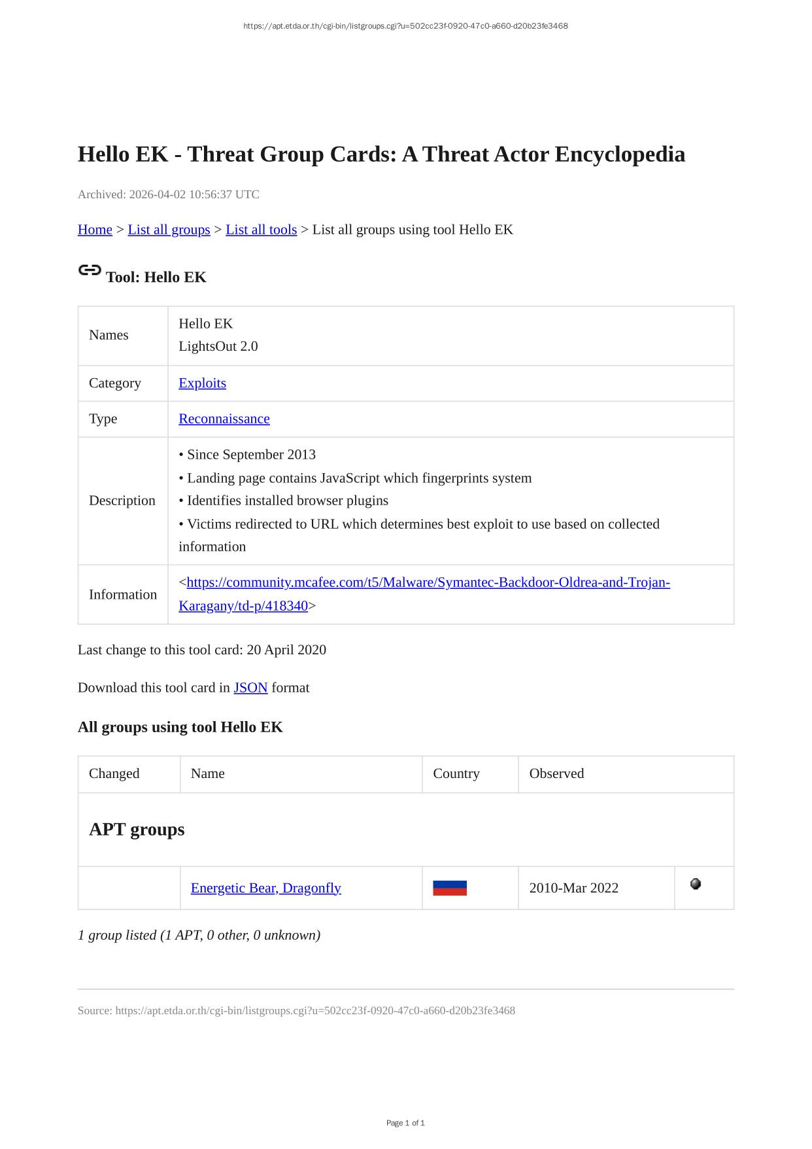Go to List all groups breadcrumb
The width and height of the screenshot is (812, 1149).
169,230
